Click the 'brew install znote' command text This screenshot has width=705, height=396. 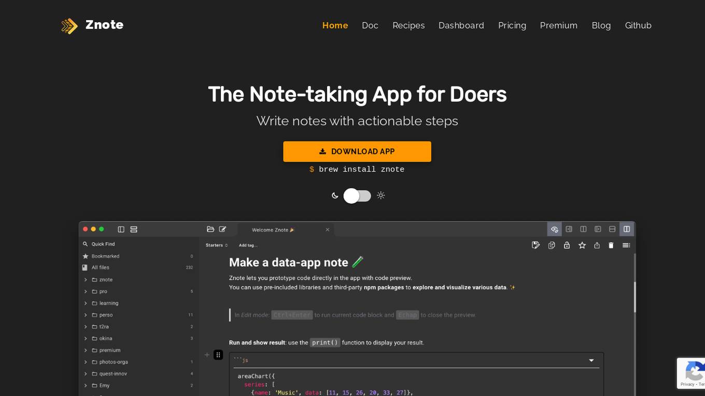pyautogui.click(x=361, y=169)
